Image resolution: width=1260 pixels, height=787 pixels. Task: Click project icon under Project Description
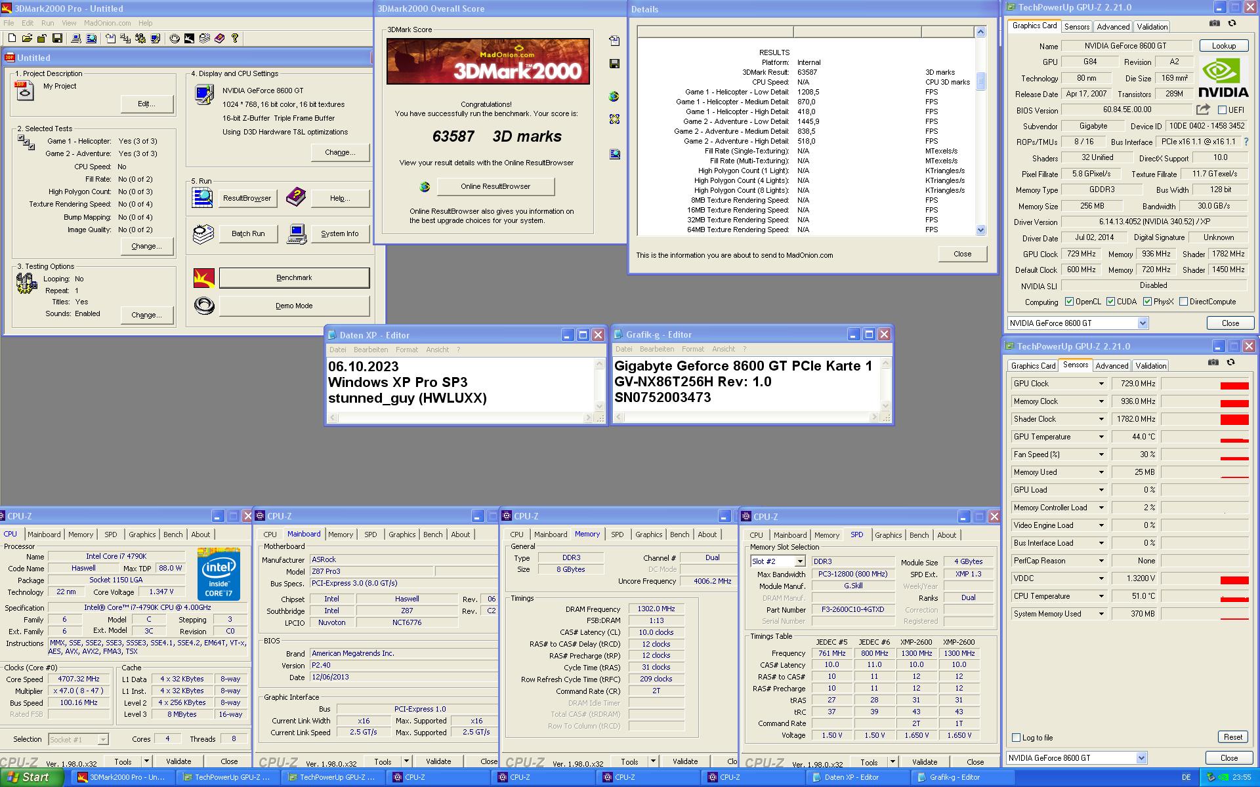(24, 91)
